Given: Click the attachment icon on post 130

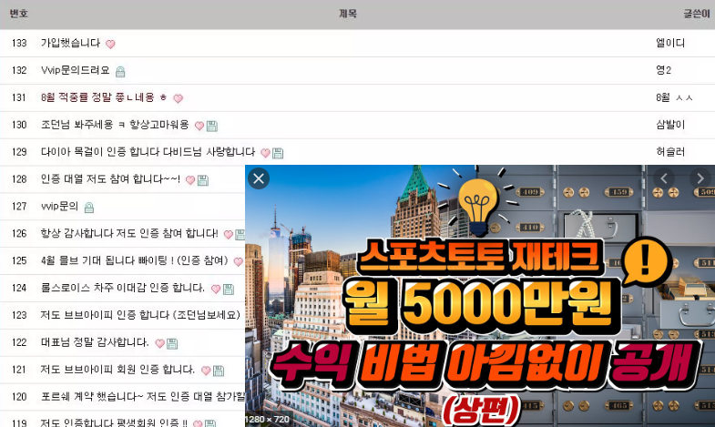Looking at the screenshot, I should (x=212, y=127).
